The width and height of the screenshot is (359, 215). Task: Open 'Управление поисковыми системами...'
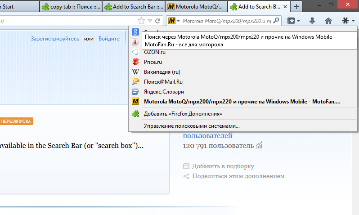tap(243, 126)
